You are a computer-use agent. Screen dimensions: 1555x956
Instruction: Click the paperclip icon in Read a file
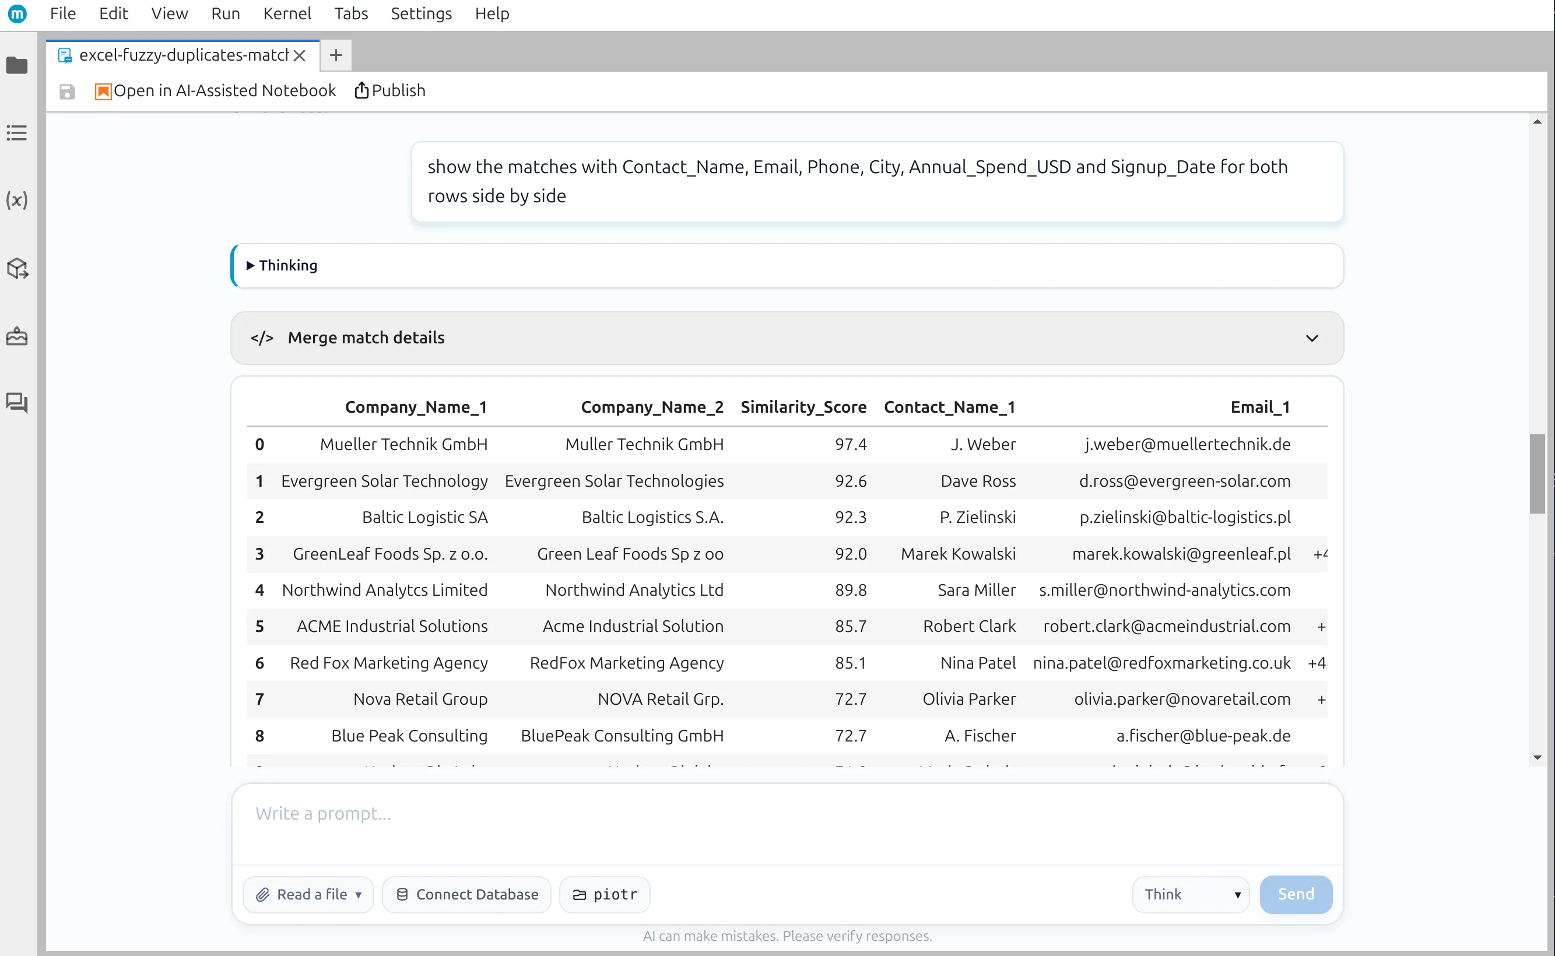pos(262,894)
